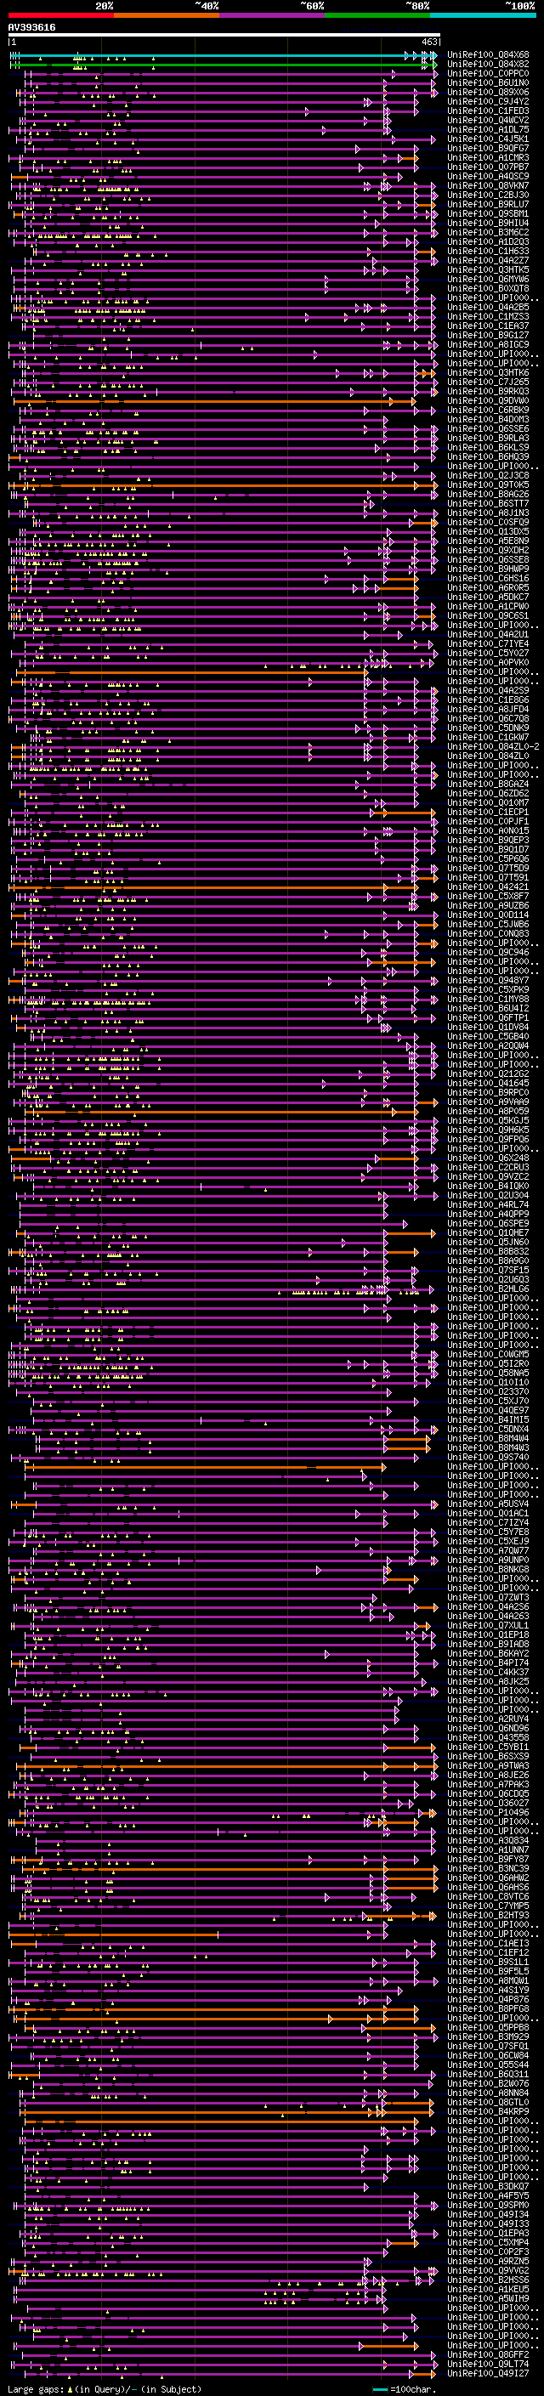This screenshot has height=2396, width=544.
Task: Click the purple ~60% identity legend bar
Action: click(271, 15)
